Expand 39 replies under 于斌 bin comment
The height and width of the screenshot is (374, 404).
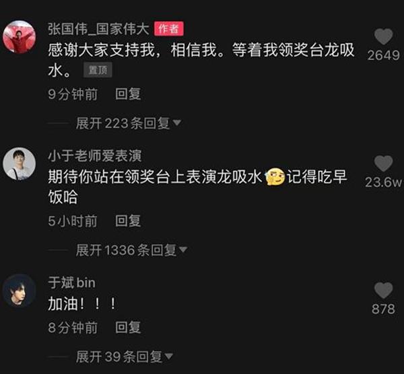click(125, 357)
